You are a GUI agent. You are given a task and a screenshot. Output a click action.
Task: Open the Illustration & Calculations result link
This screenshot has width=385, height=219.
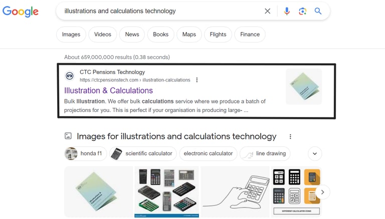click(x=108, y=90)
